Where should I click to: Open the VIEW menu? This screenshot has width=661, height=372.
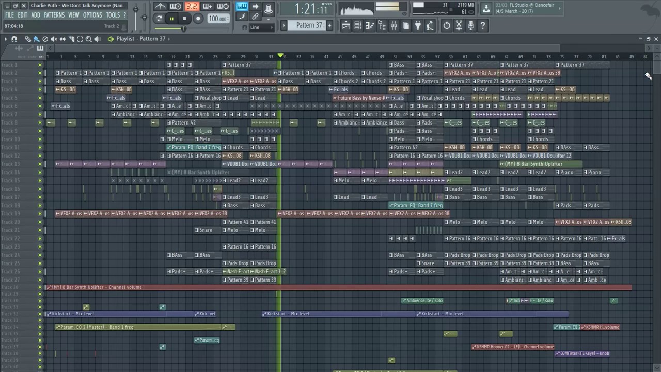74,15
